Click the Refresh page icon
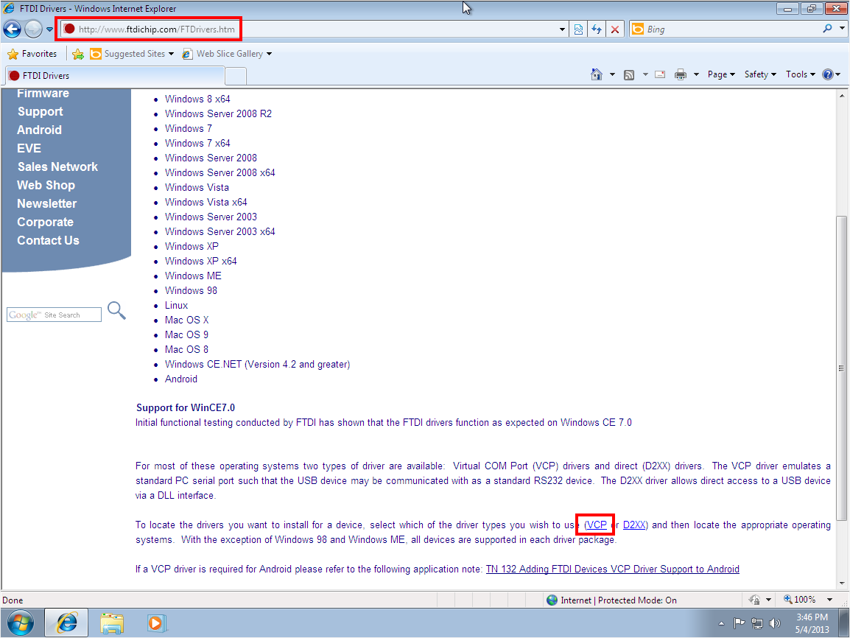Screen dimensions: 850x638 click(x=597, y=29)
